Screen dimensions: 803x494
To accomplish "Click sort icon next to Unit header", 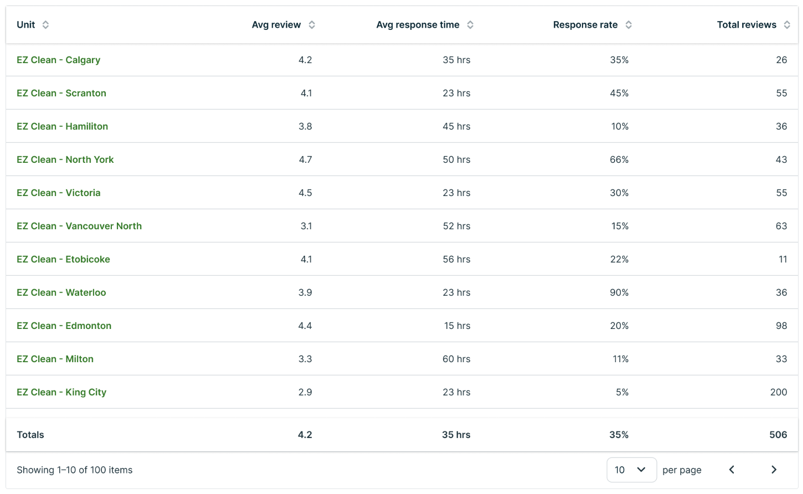I will (x=45, y=25).
